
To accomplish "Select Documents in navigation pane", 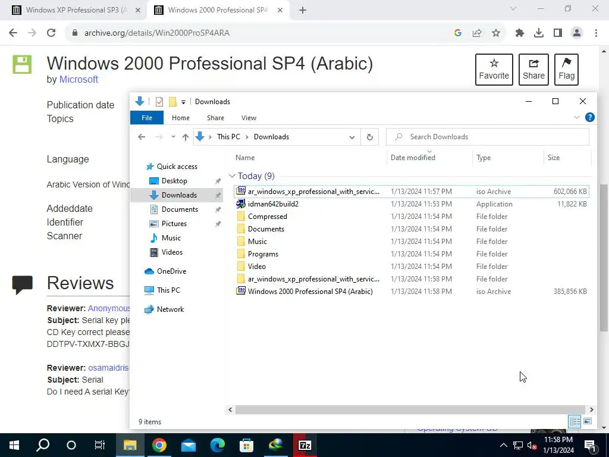I will coord(180,209).
